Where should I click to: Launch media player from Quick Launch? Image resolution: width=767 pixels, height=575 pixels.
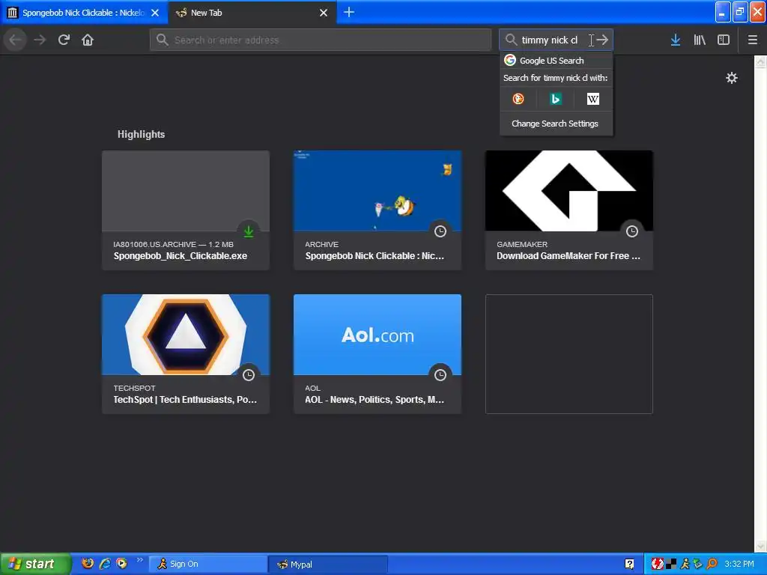pos(121,563)
